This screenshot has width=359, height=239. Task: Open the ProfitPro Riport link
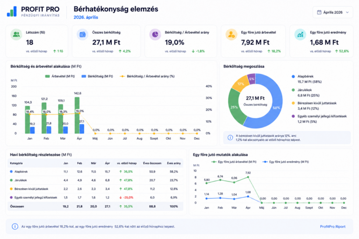point(332,227)
